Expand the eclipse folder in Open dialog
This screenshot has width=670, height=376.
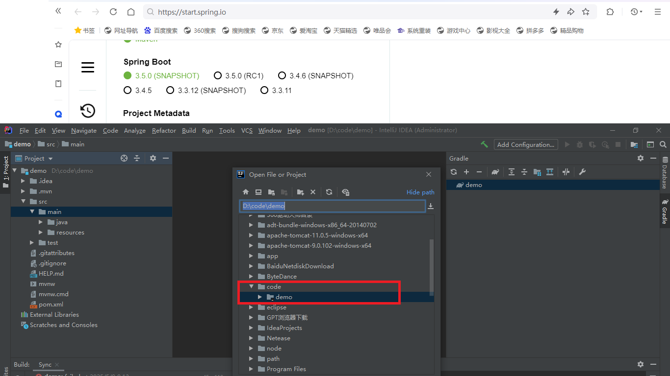[251, 307]
